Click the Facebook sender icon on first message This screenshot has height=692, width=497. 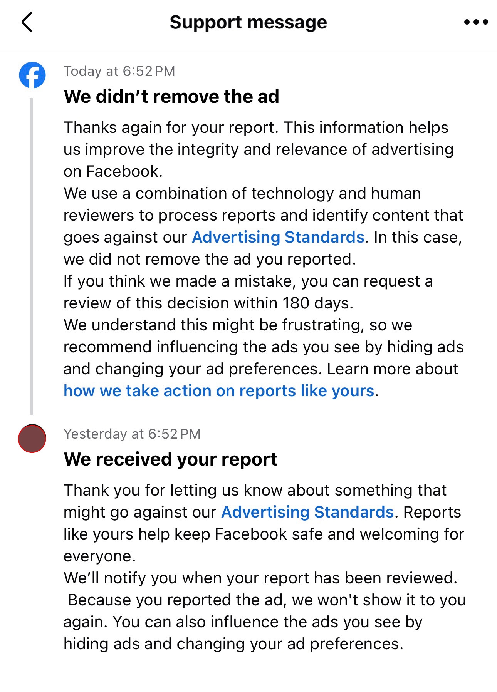(32, 75)
